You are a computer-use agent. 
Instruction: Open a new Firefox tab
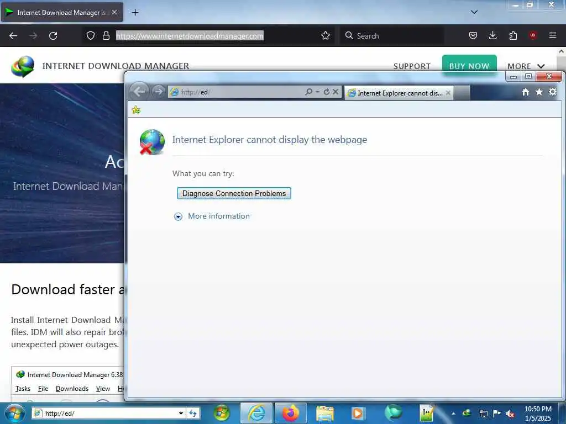135,13
